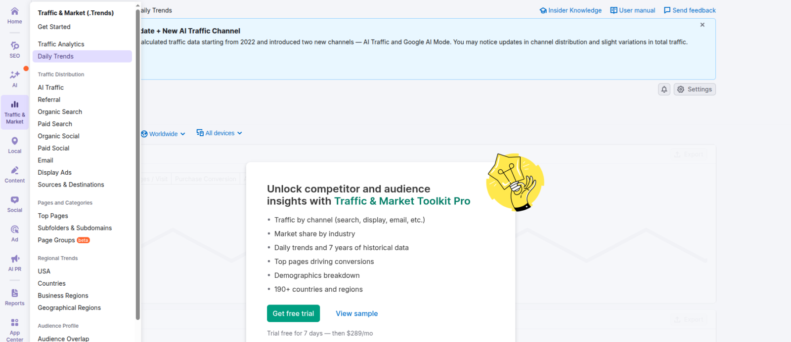Viewport: 791px width, 342px height.
Task: Open the View sample link
Action: 356,313
